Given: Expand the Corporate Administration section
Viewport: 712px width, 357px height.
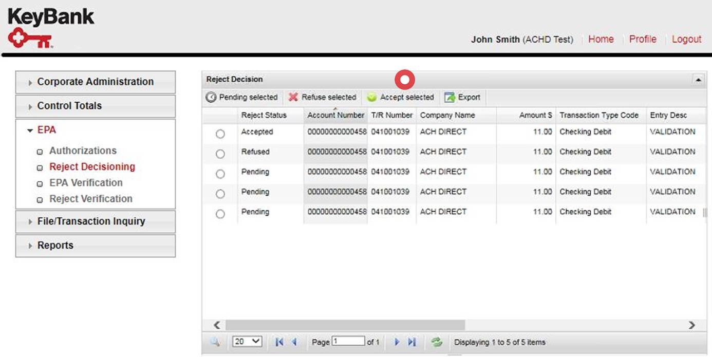Looking at the screenshot, I should pos(95,82).
